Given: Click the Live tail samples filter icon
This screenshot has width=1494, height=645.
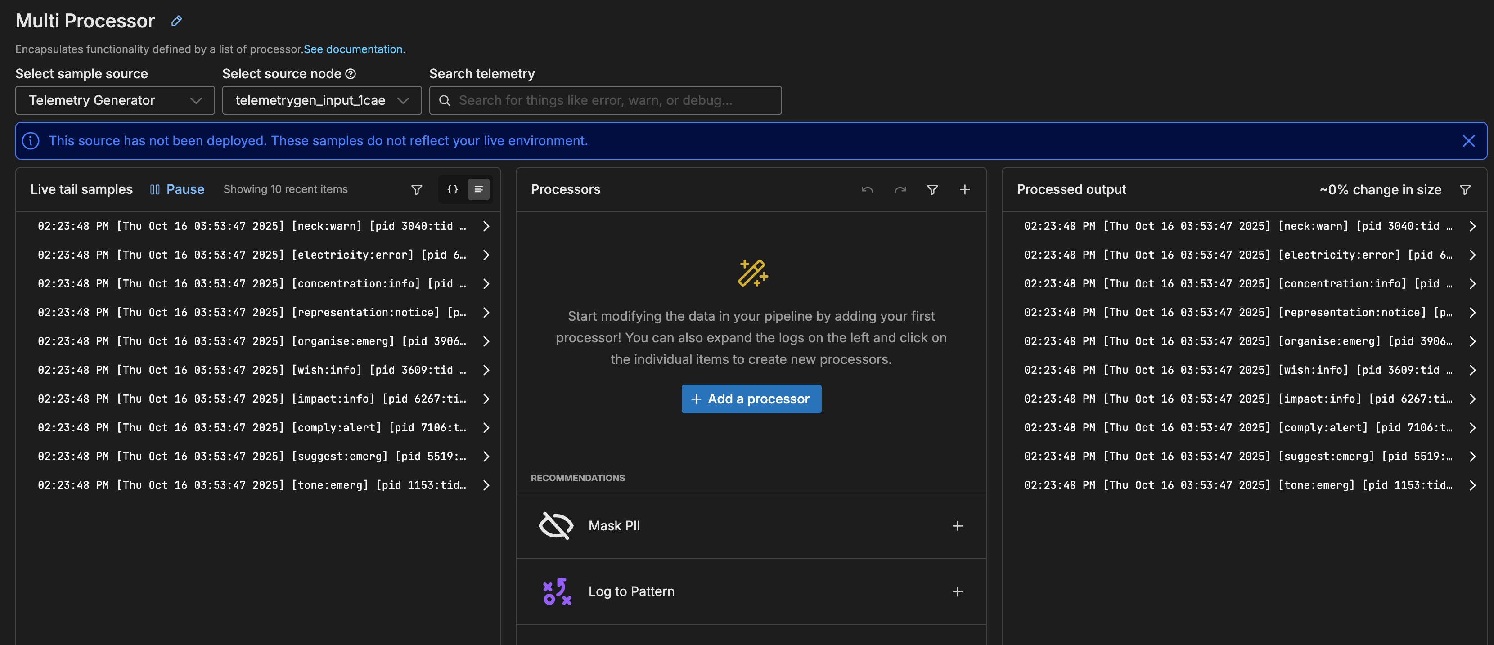Looking at the screenshot, I should (x=416, y=189).
